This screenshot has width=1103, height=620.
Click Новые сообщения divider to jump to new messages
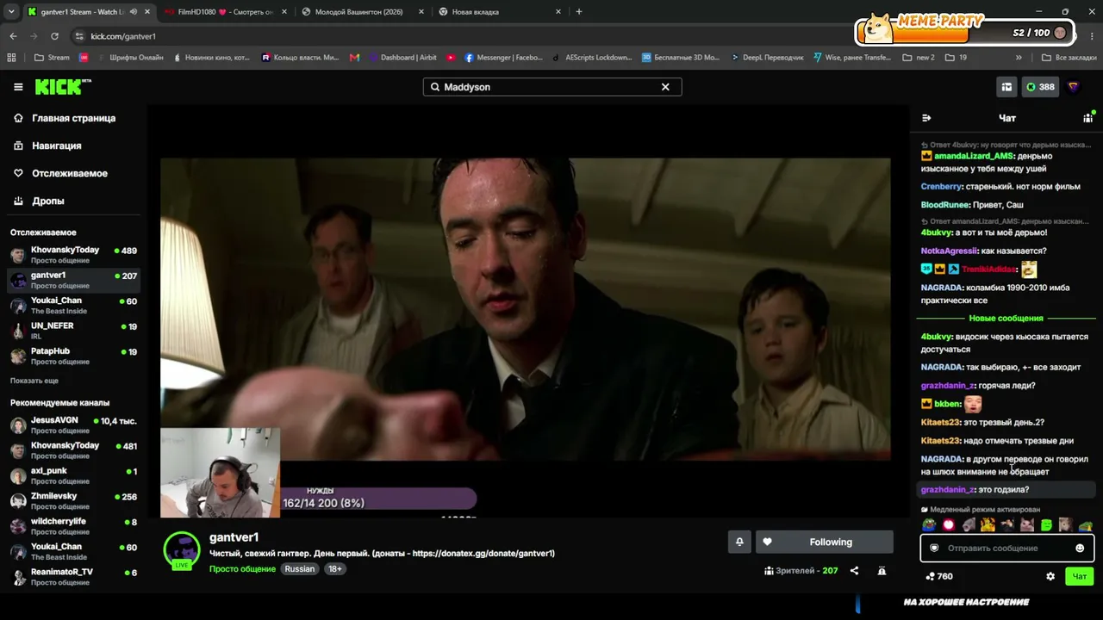pyautogui.click(x=1006, y=319)
